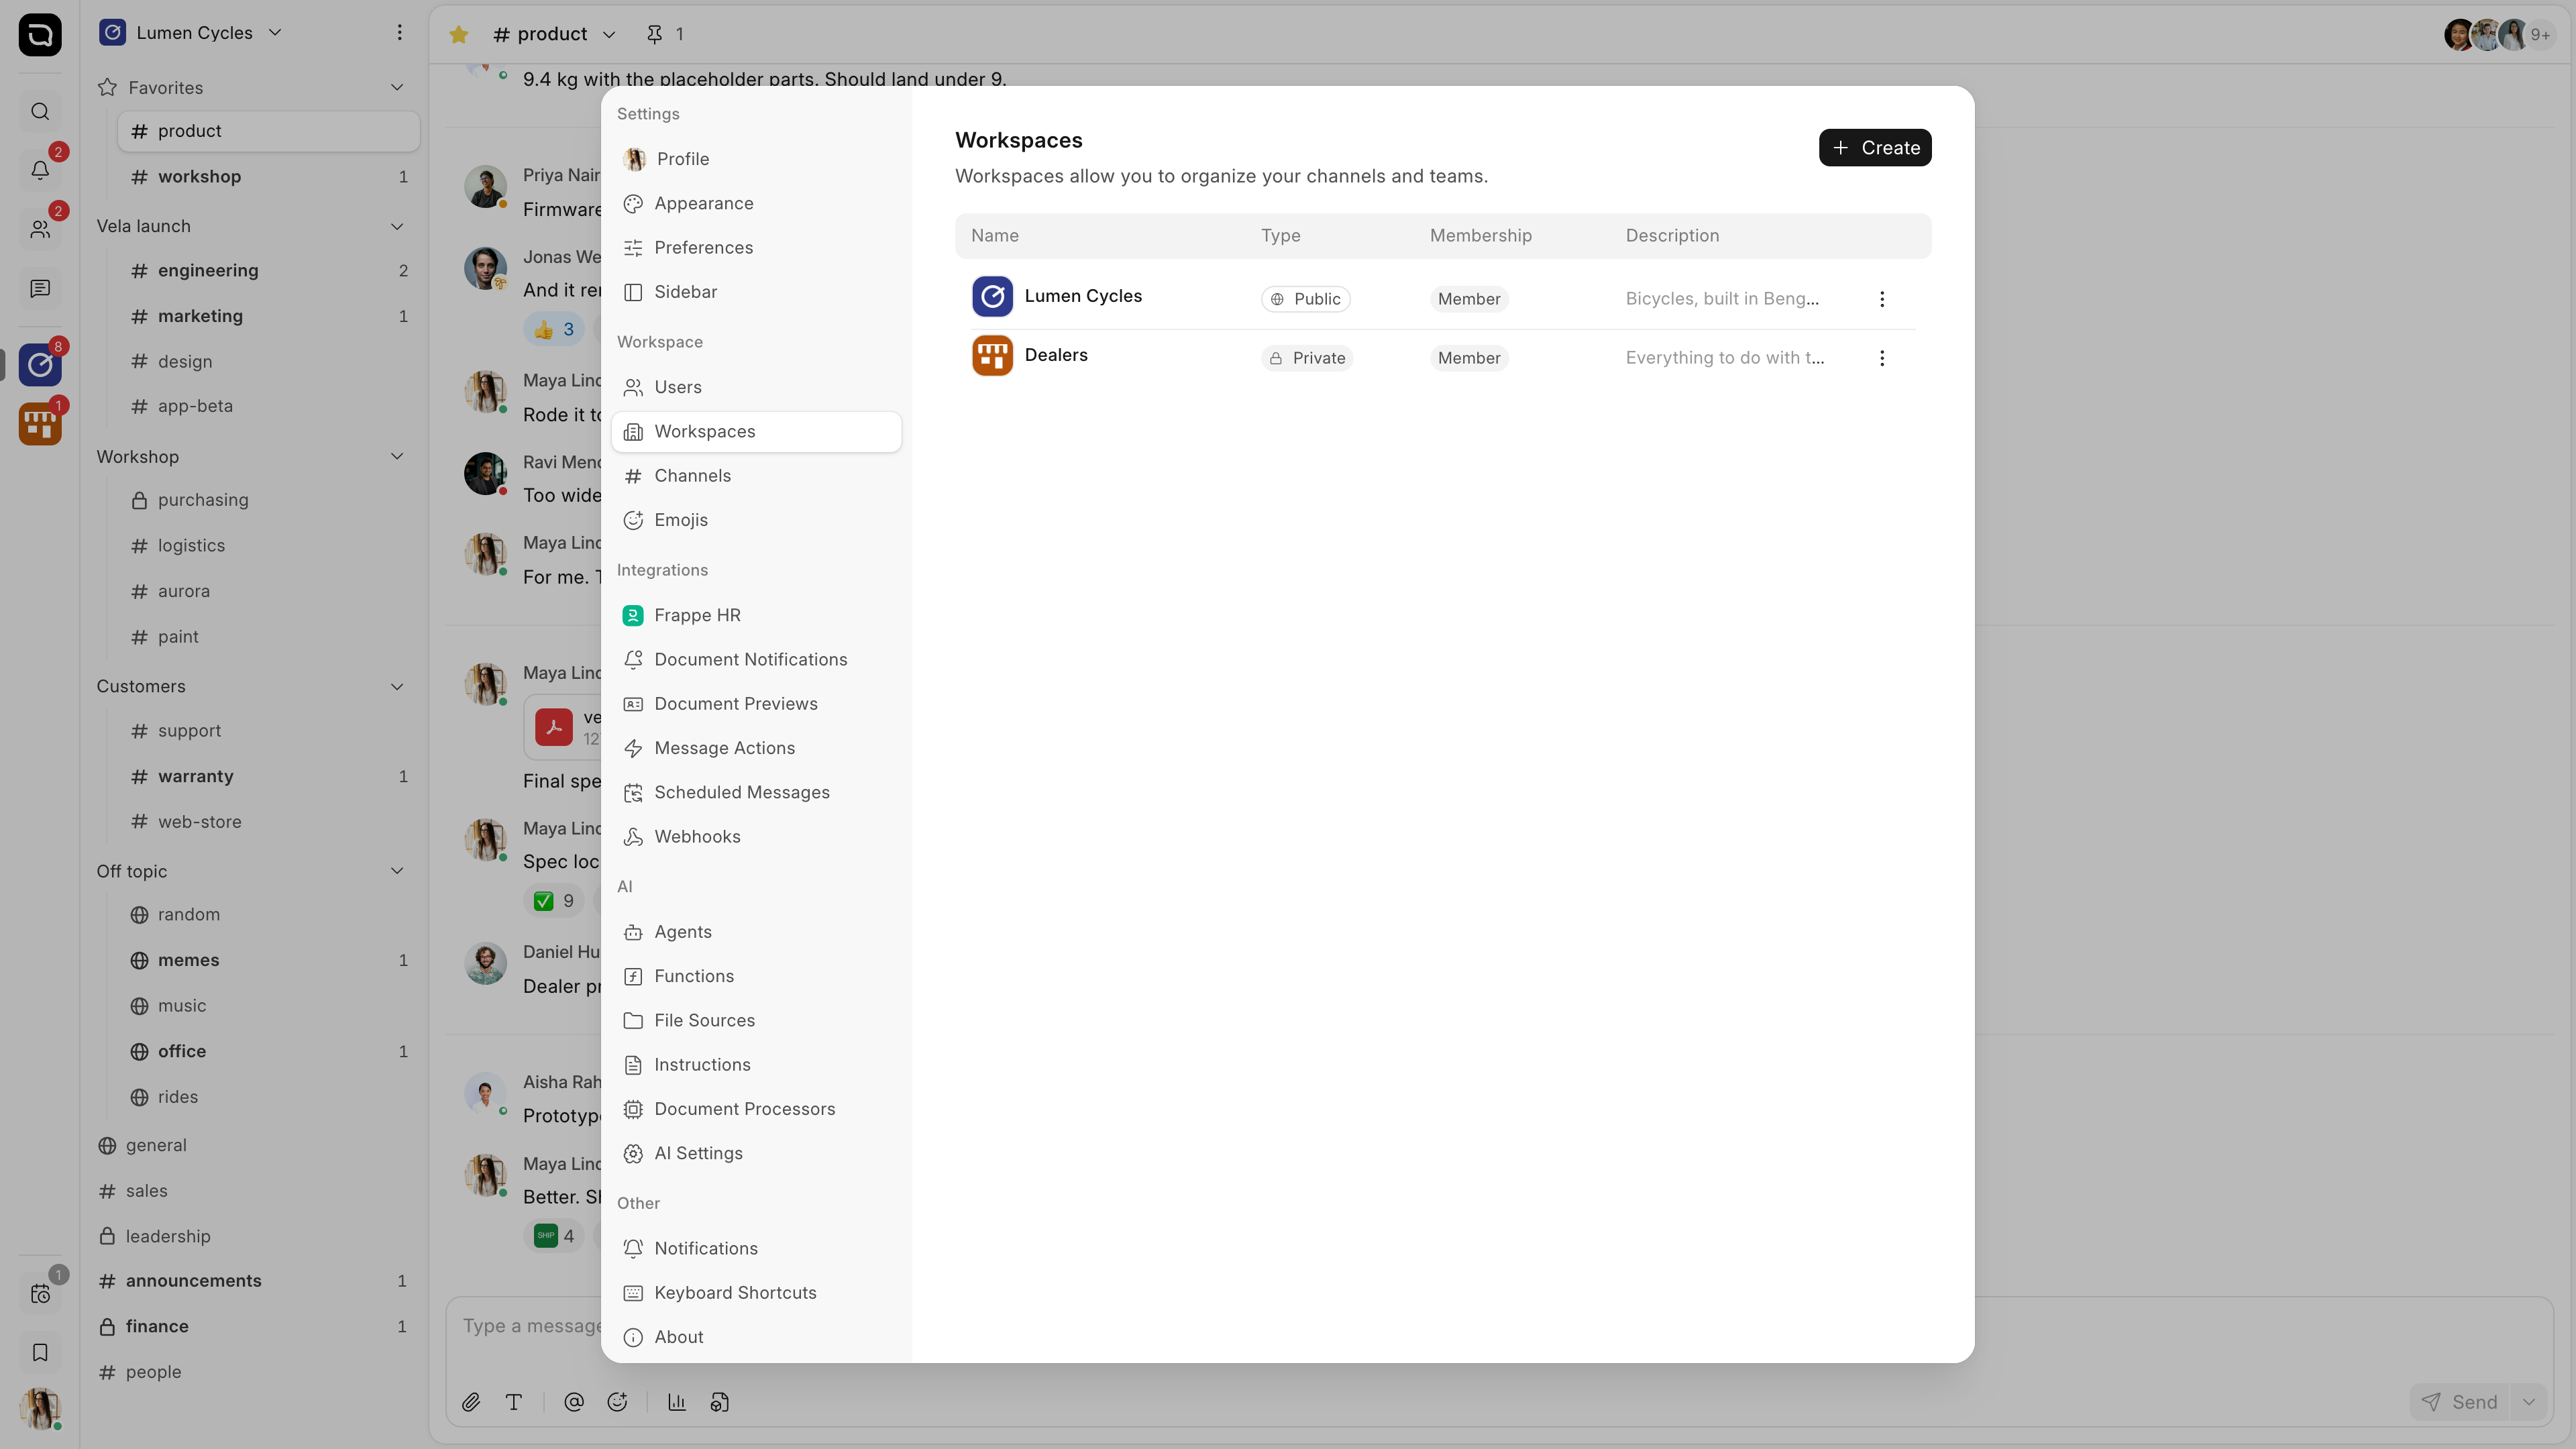Image resolution: width=2576 pixels, height=1449 pixels.
Task: Click the pinned messages pin icon
Action: point(655,35)
